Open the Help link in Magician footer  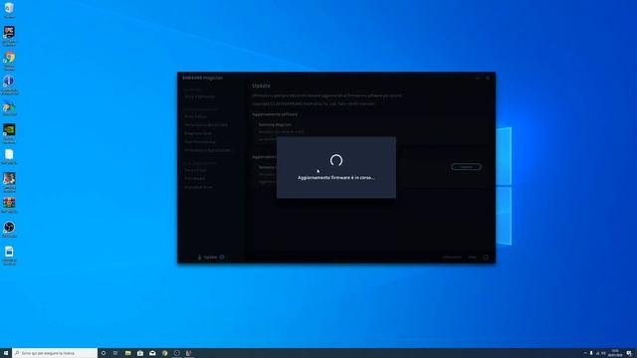pos(472,258)
